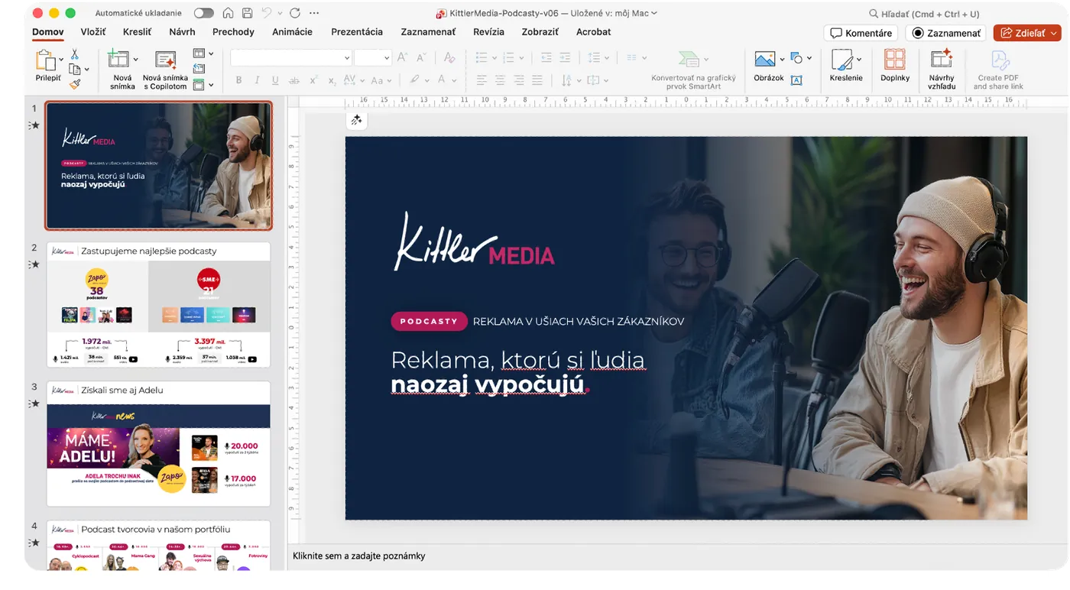Click the scissors cut icon
The image size is (1070, 590).
75,54
